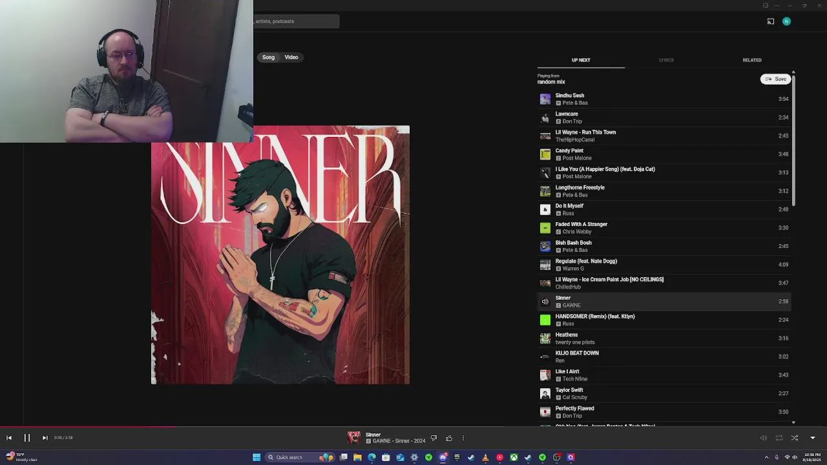Collapse the player page arrow

pos(813,438)
